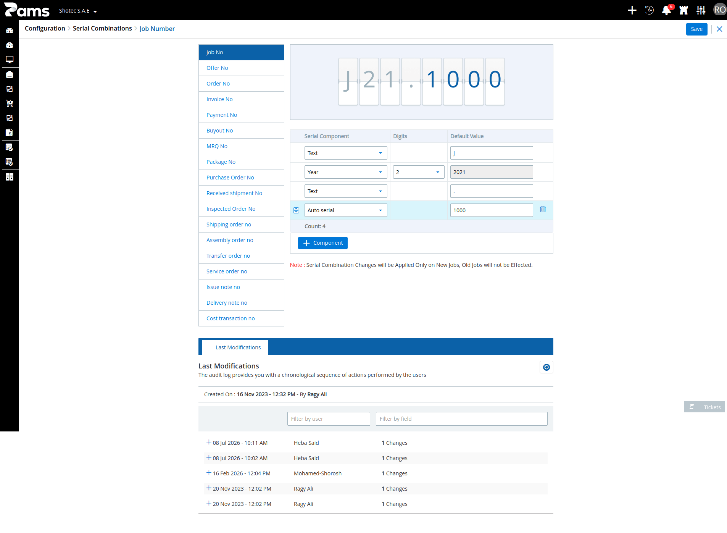Click the Filter by user field
This screenshot has height=533, width=727.
click(x=329, y=419)
